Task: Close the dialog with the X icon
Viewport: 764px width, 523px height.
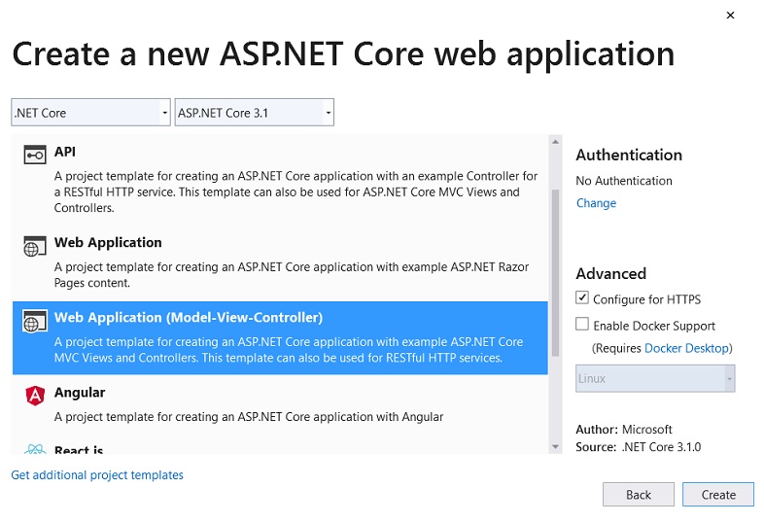Action: [730, 16]
